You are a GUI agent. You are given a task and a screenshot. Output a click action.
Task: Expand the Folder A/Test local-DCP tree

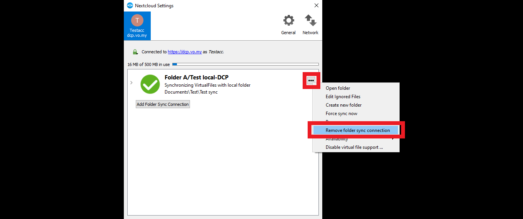pyautogui.click(x=132, y=82)
